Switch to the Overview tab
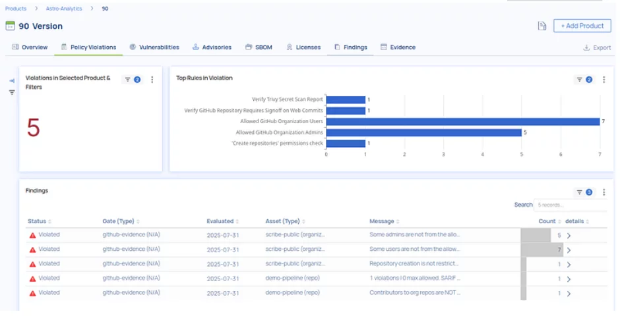Image resolution: width=620 pixels, height=318 pixels. [30, 47]
